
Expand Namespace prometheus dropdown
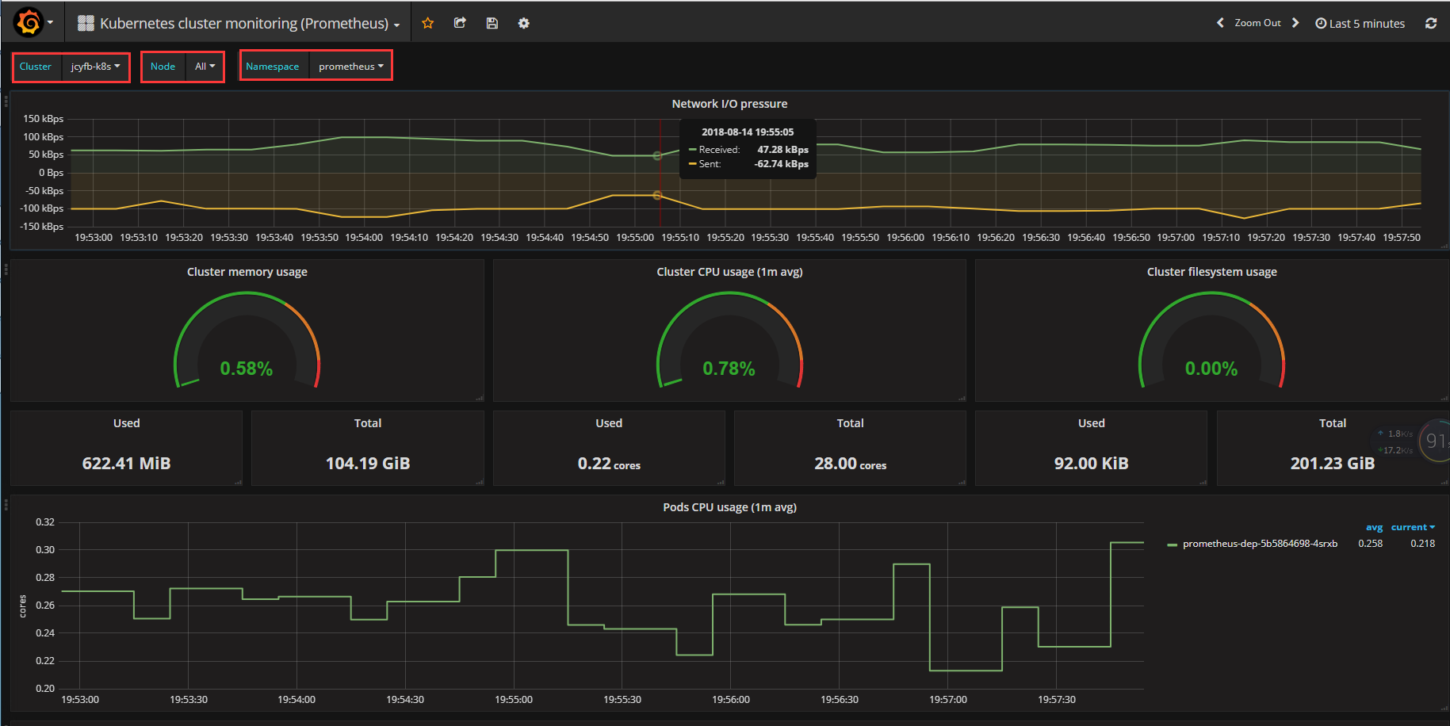coord(350,67)
